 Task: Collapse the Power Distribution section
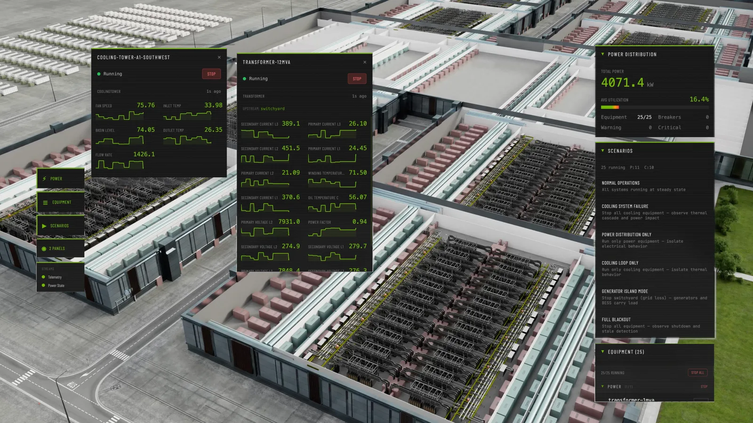[x=603, y=54]
